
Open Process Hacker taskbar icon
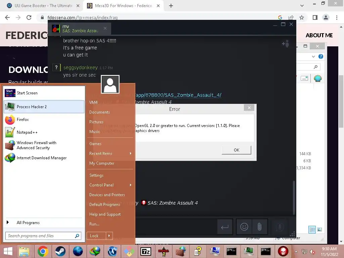(x=249, y=251)
